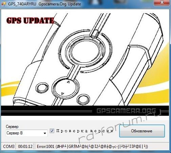Click the red GPS UPDATE logo
Viewport: 171px width, 153px height.
[x=30, y=21]
